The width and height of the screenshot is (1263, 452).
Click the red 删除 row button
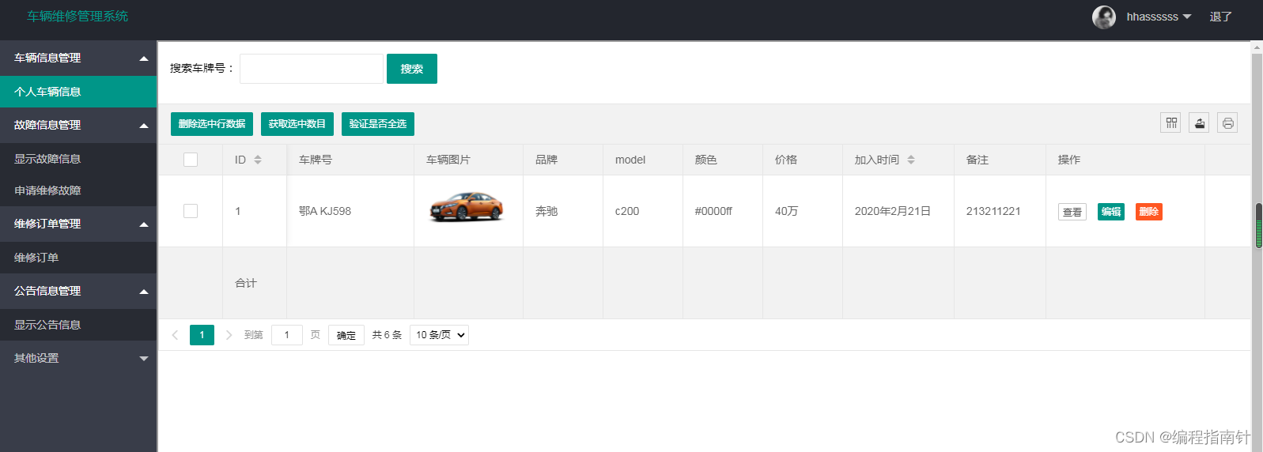1149,212
